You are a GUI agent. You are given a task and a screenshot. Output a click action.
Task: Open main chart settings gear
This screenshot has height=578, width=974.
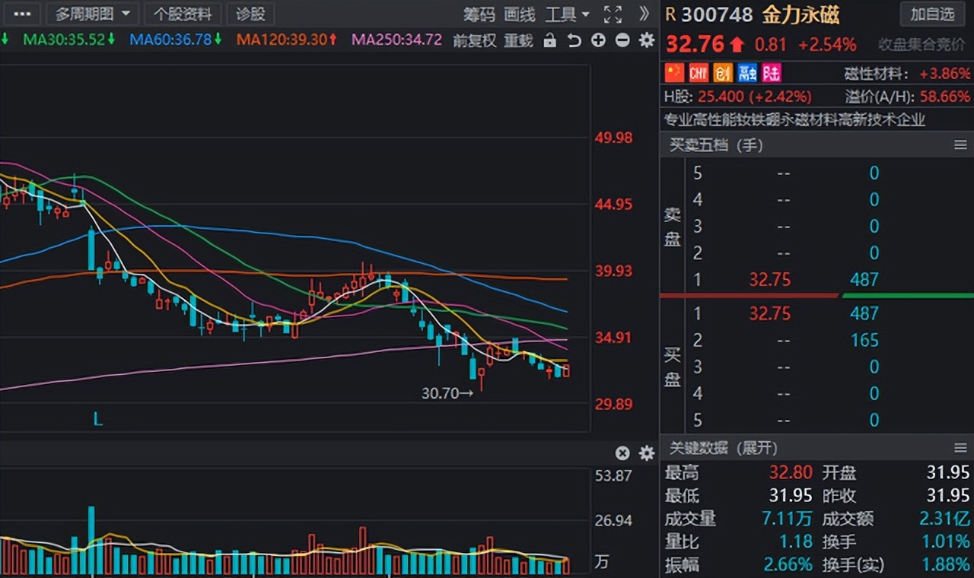pos(647,40)
